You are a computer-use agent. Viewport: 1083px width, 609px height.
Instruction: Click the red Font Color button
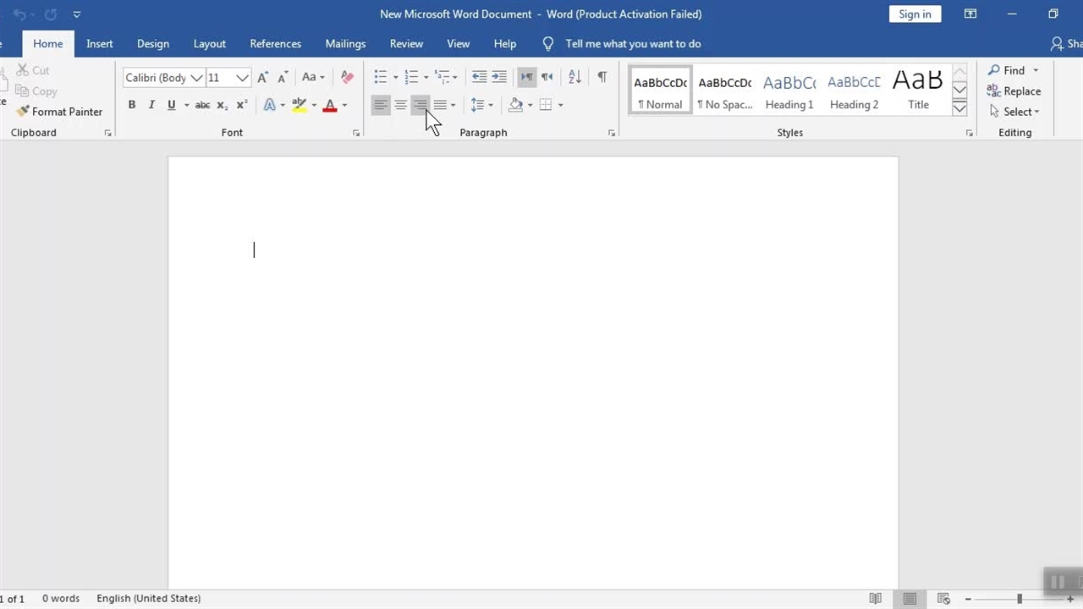pos(330,105)
